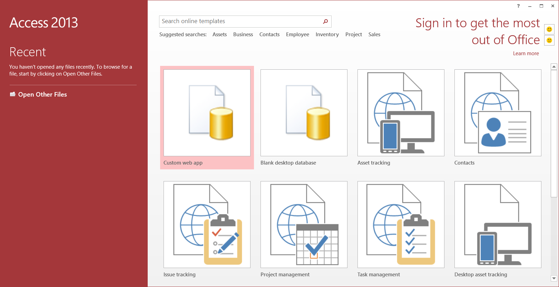559x287 pixels.
Task: Send a smile with happy face icon
Action: point(549,29)
